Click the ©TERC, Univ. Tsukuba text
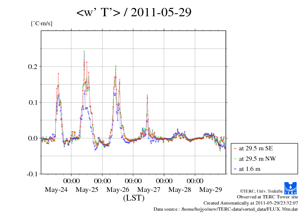This screenshot has height=215, width=305. (261, 191)
